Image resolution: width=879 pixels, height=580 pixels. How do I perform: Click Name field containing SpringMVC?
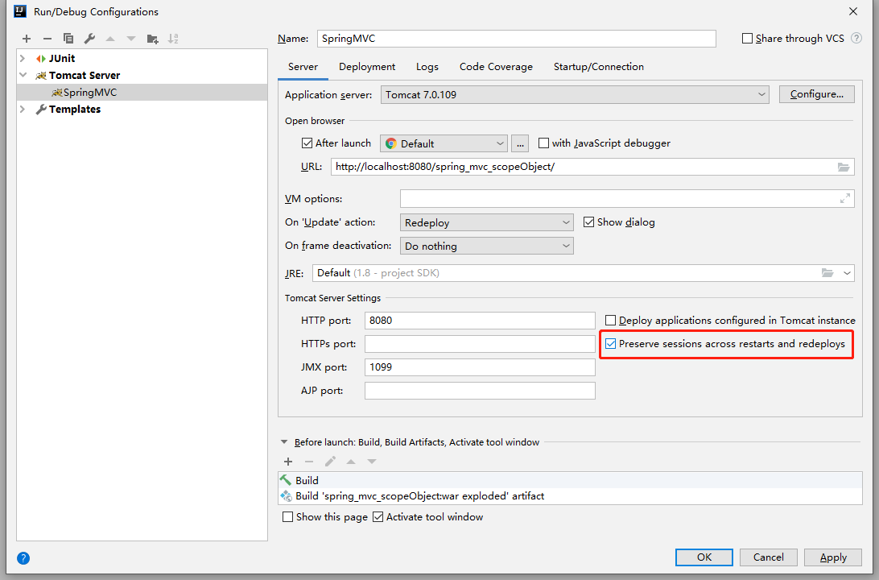[x=516, y=39]
